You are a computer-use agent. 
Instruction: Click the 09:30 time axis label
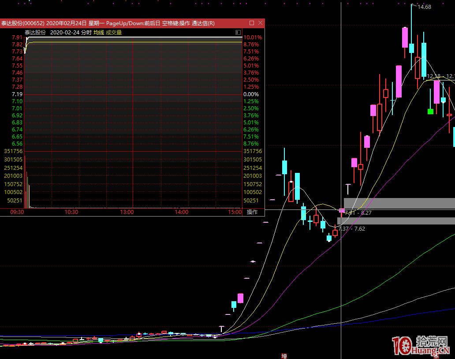coord(17,212)
